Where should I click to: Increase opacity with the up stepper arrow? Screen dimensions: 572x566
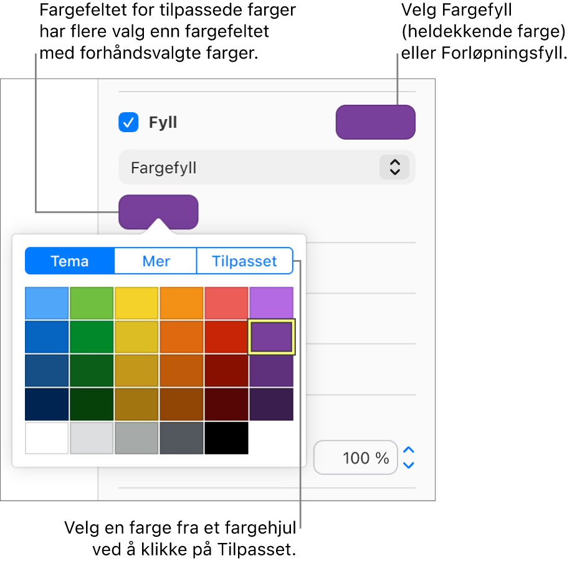click(x=409, y=451)
